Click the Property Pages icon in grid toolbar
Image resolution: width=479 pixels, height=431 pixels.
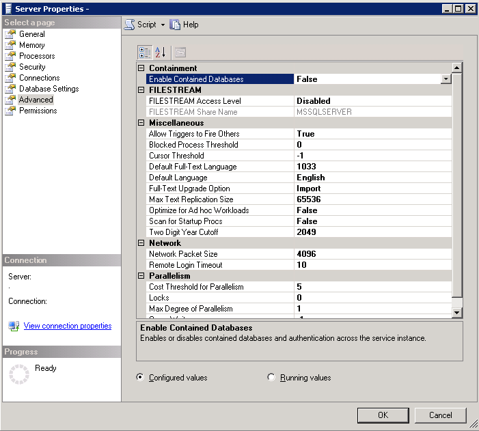(x=180, y=52)
